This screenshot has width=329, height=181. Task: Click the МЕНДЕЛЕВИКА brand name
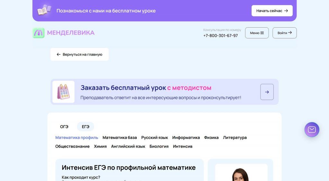coord(71,33)
